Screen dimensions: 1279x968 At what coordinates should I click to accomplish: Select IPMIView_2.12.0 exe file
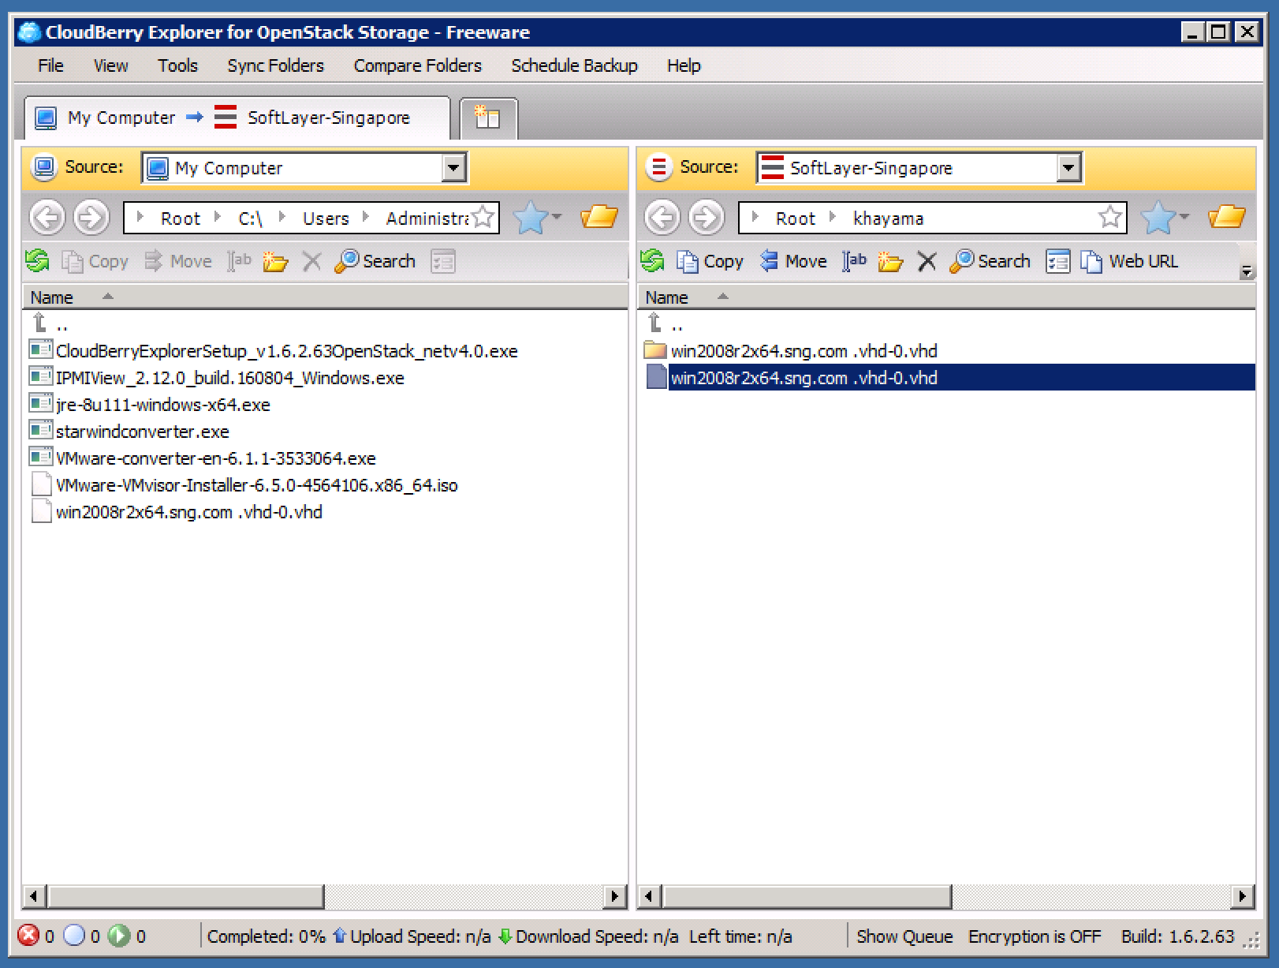tap(229, 378)
